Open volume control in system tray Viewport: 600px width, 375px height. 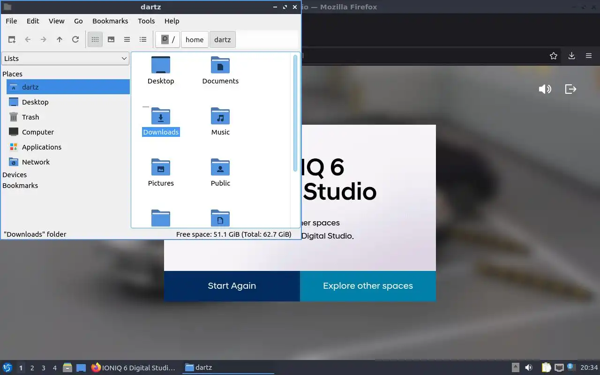[529, 368]
